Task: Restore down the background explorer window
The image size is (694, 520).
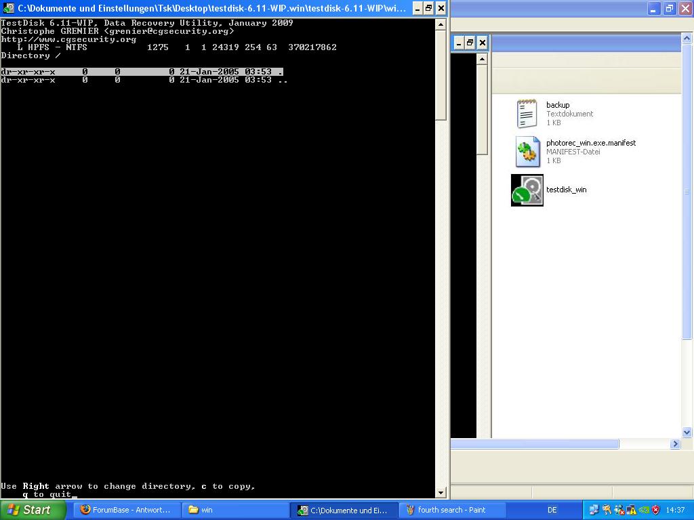Action: (x=669, y=8)
